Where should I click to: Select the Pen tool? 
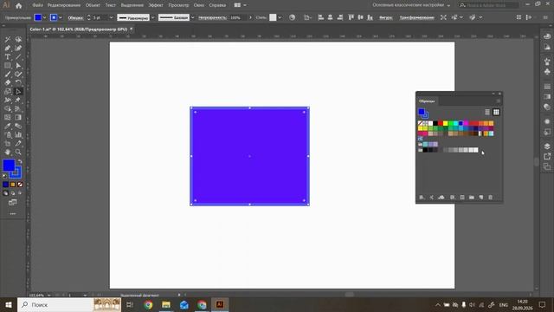click(x=8, y=49)
